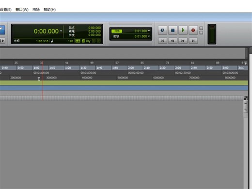Click the second small icon above vertical scrollbar
Image resolution: width=252 pixels, height=189 pixels.
[246, 103]
